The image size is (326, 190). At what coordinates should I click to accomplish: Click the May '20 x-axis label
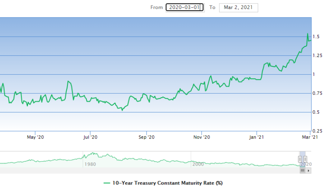tap(35, 137)
